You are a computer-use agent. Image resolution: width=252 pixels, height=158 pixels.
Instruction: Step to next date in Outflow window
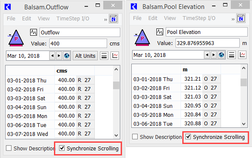(x=59, y=56)
